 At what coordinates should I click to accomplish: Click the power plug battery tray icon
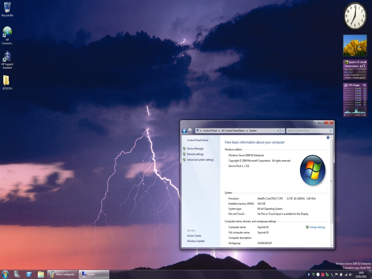click(x=341, y=275)
